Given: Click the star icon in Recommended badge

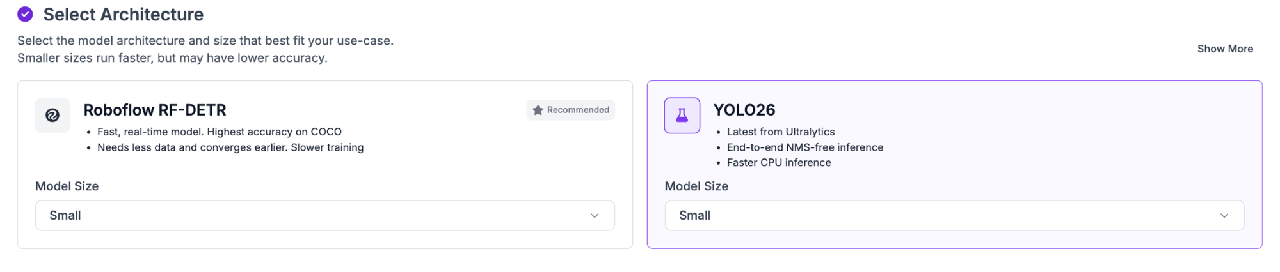Looking at the screenshot, I should pyautogui.click(x=538, y=110).
